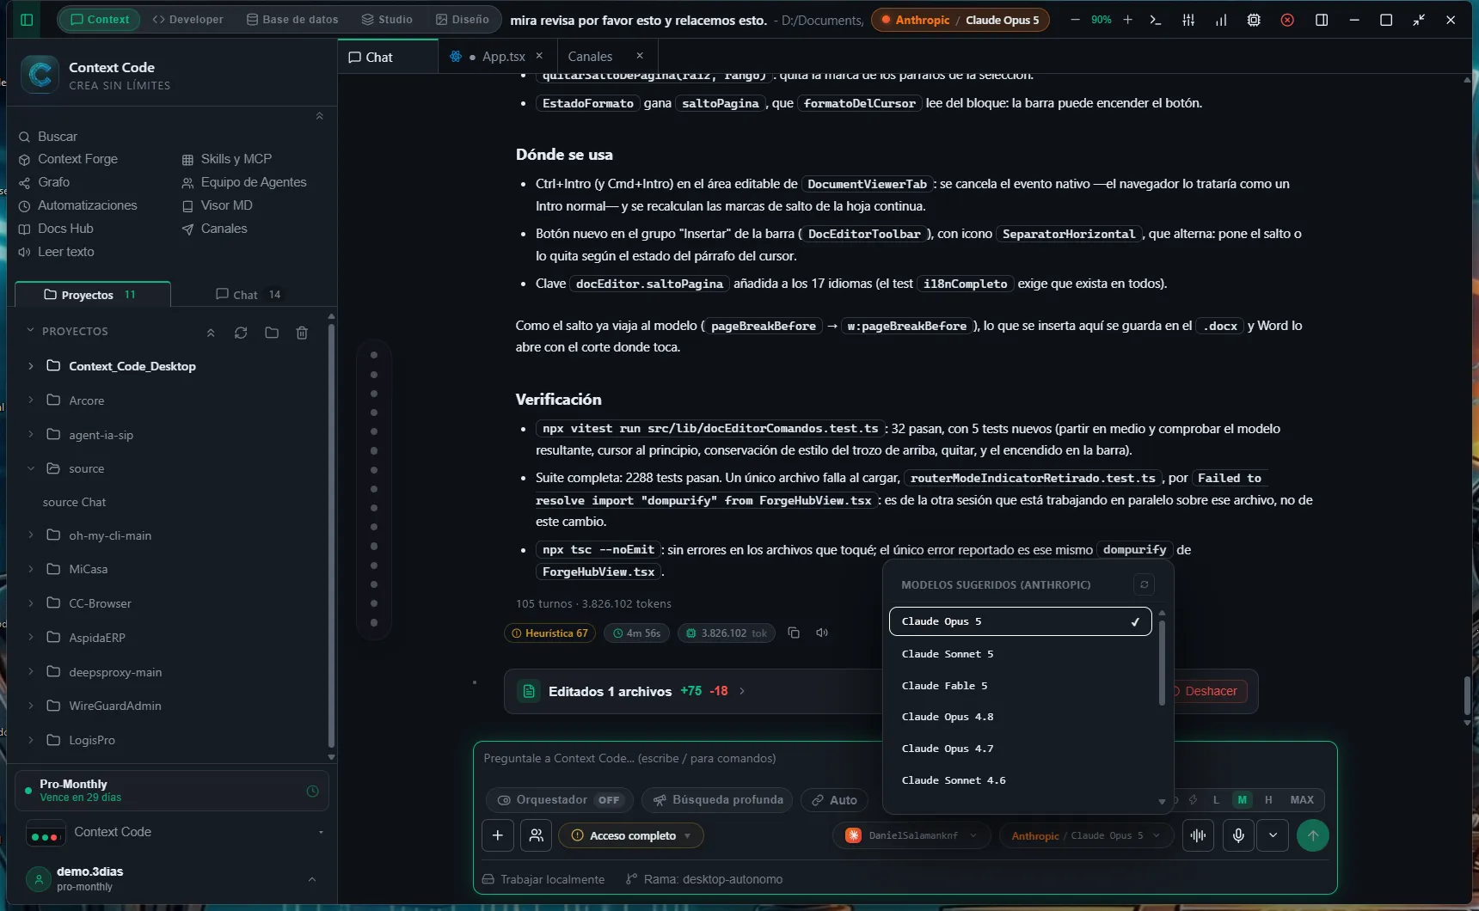
Task: Choose Claude Fable 5 from model list
Action: (1020, 686)
